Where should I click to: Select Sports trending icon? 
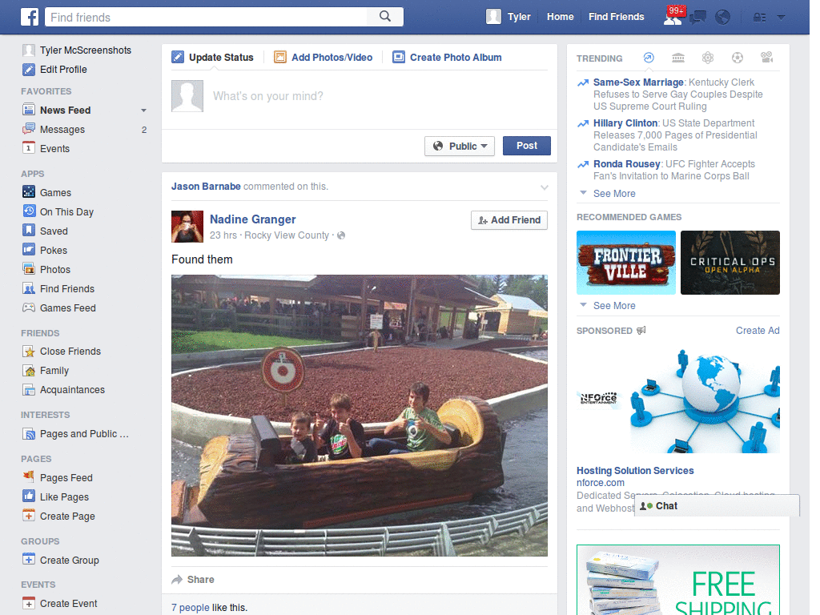(738, 58)
